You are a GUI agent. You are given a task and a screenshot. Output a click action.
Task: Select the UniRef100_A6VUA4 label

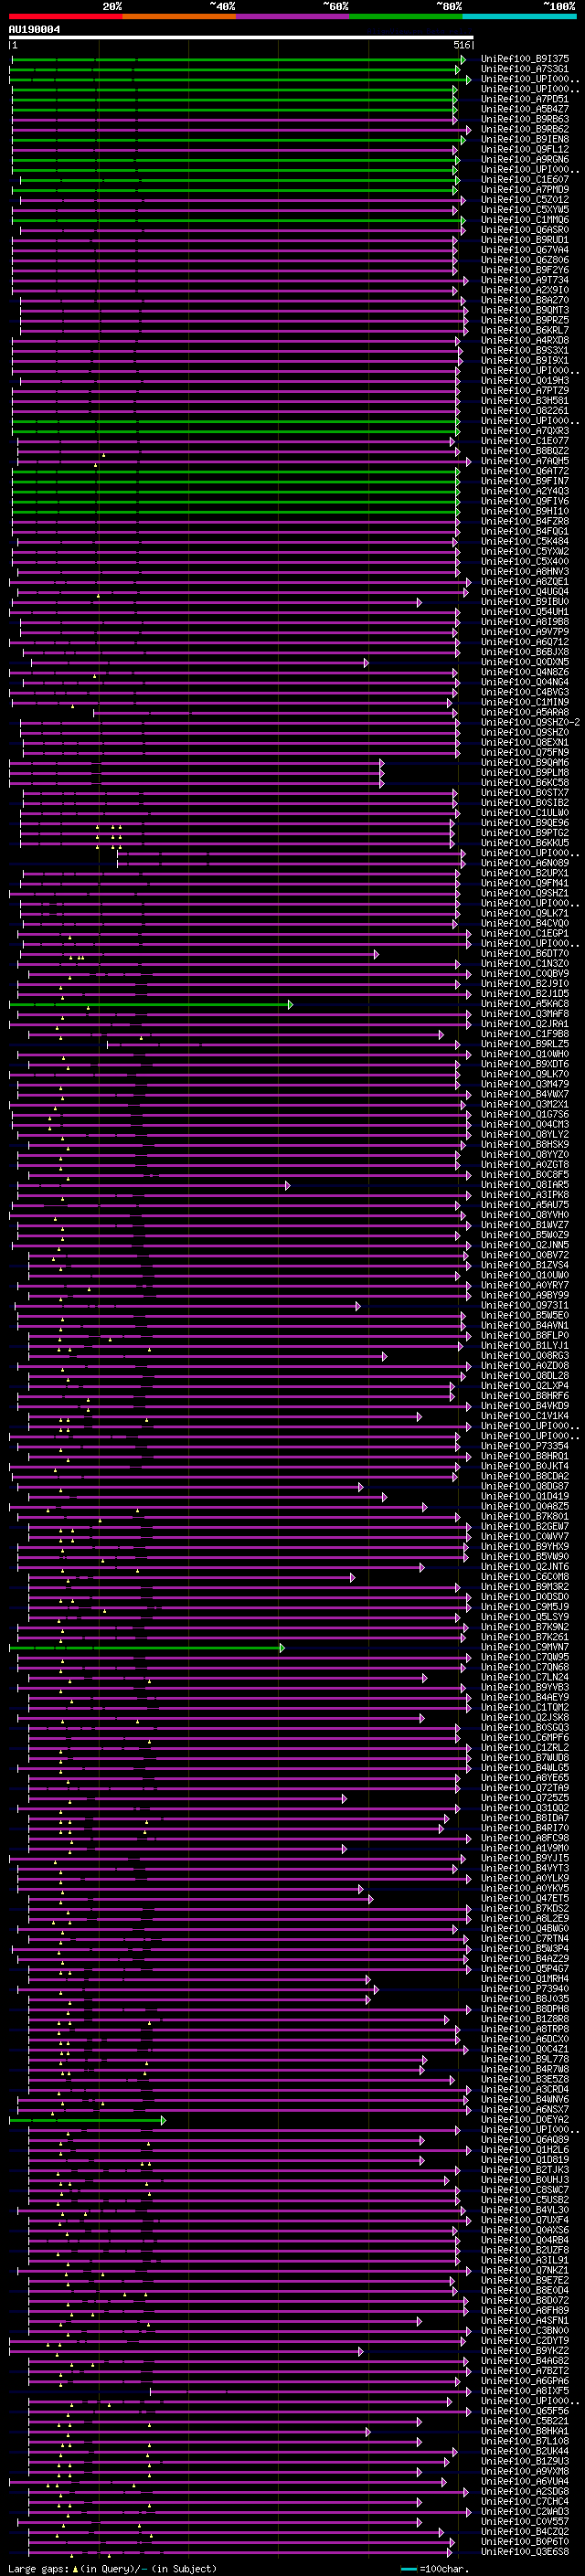[x=525, y=2481]
